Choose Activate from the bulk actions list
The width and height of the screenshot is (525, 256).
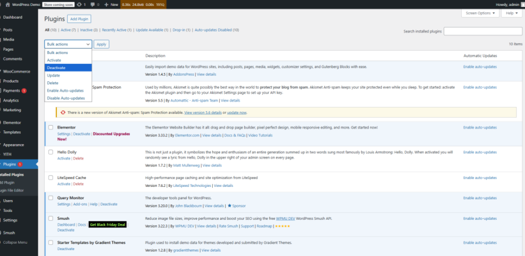coord(68,60)
